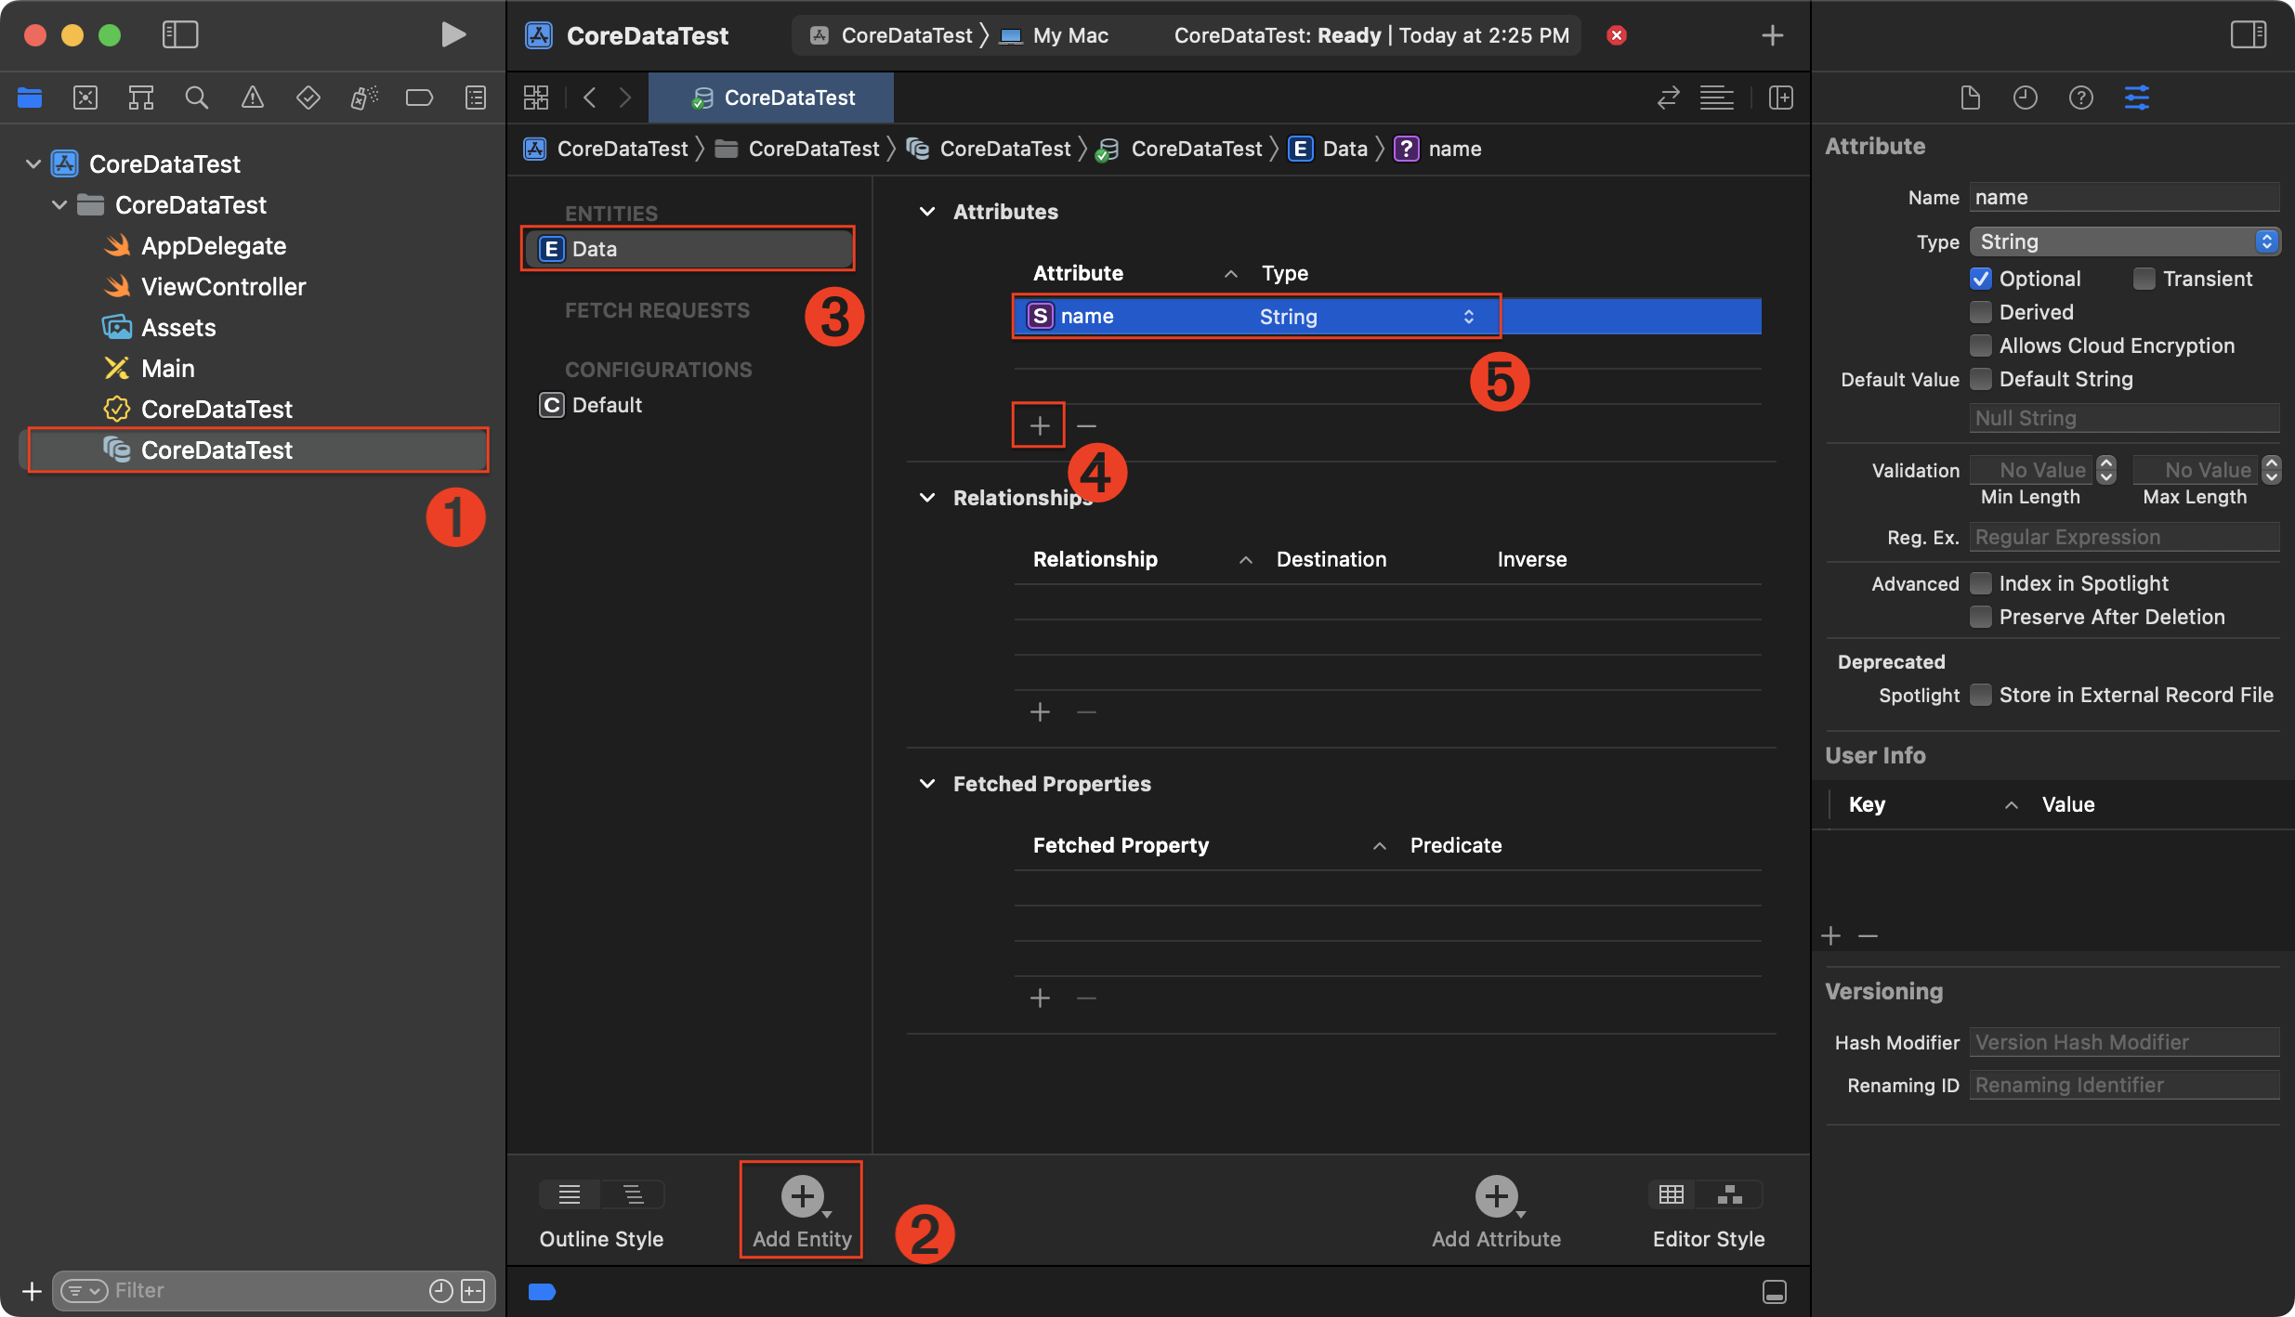Open the Find navigator magnifier icon
This screenshot has height=1317, width=2295.
[196, 98]
